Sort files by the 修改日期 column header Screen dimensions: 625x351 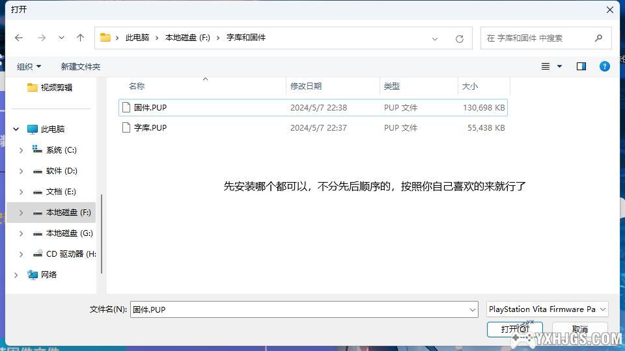click(306, 86)
